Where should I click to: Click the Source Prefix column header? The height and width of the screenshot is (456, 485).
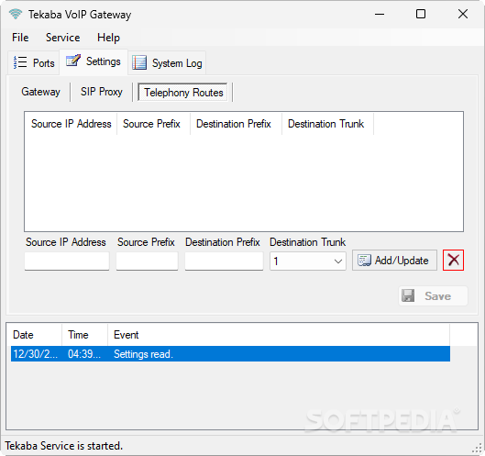pos(153,124)
